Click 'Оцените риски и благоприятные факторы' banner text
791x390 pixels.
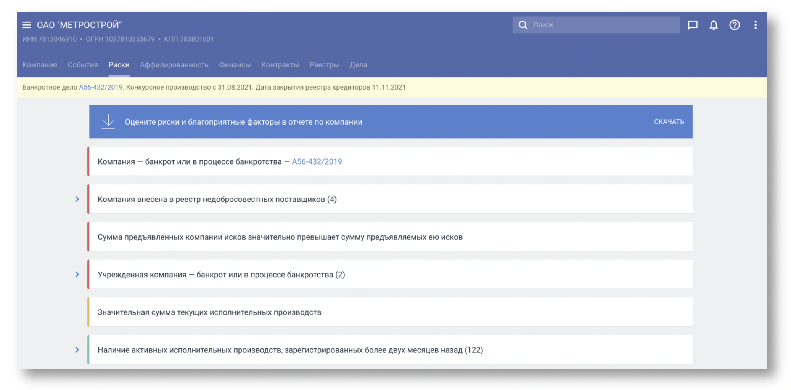click(243, 122)
